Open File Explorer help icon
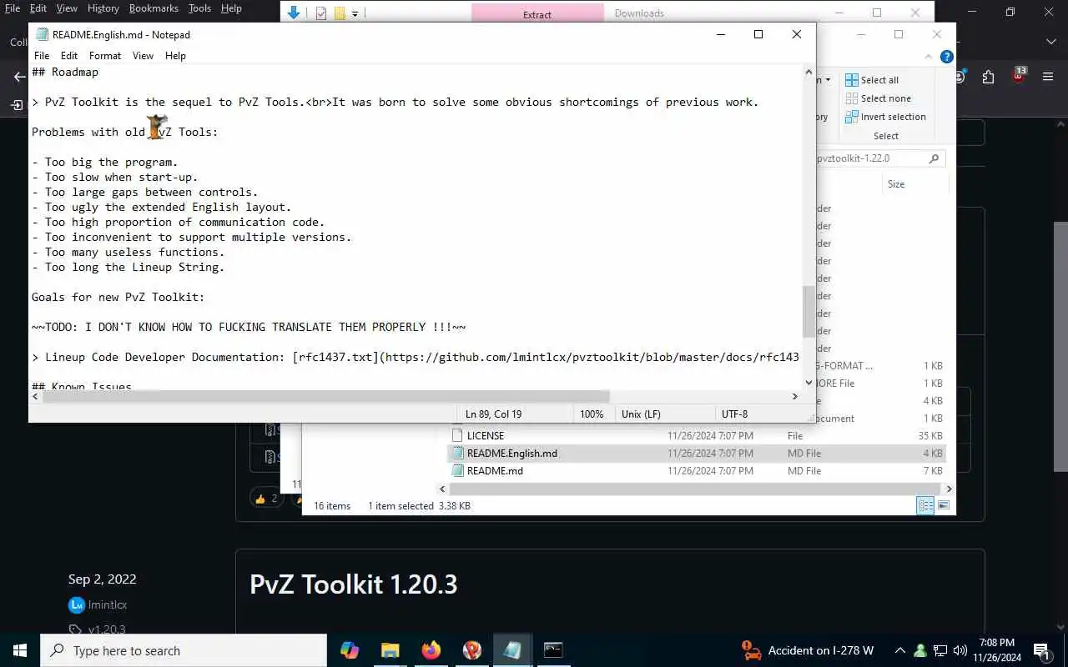 (x=946, y=57)
